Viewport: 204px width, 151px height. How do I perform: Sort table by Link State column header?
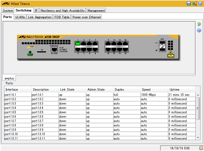pyautogui.click(x=67, y=90)
